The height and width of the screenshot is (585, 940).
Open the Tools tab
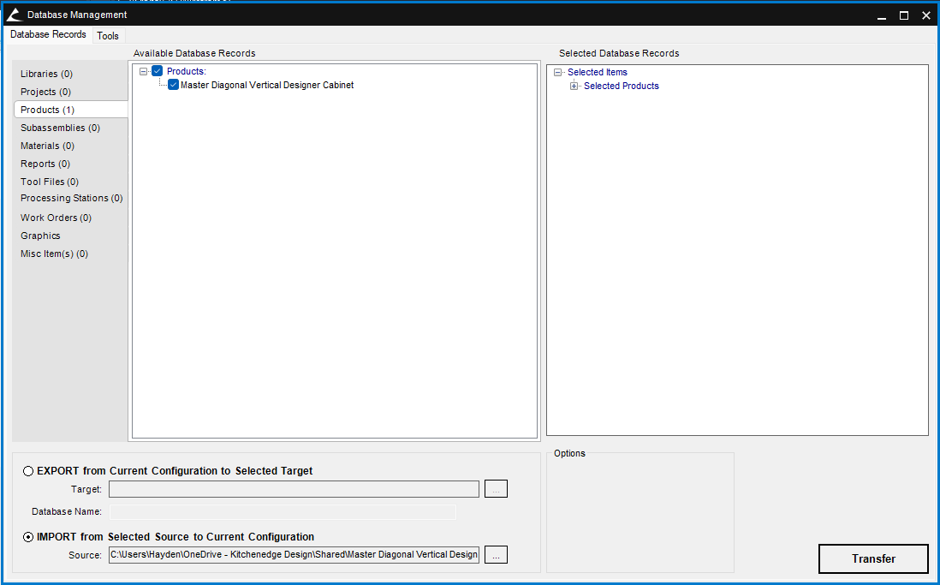(x=108, y=36)
